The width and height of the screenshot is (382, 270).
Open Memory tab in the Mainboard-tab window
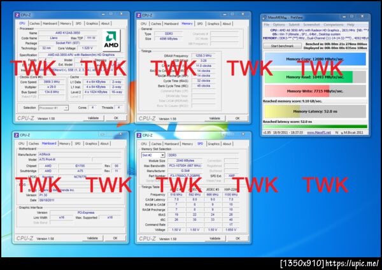point(65,144)
